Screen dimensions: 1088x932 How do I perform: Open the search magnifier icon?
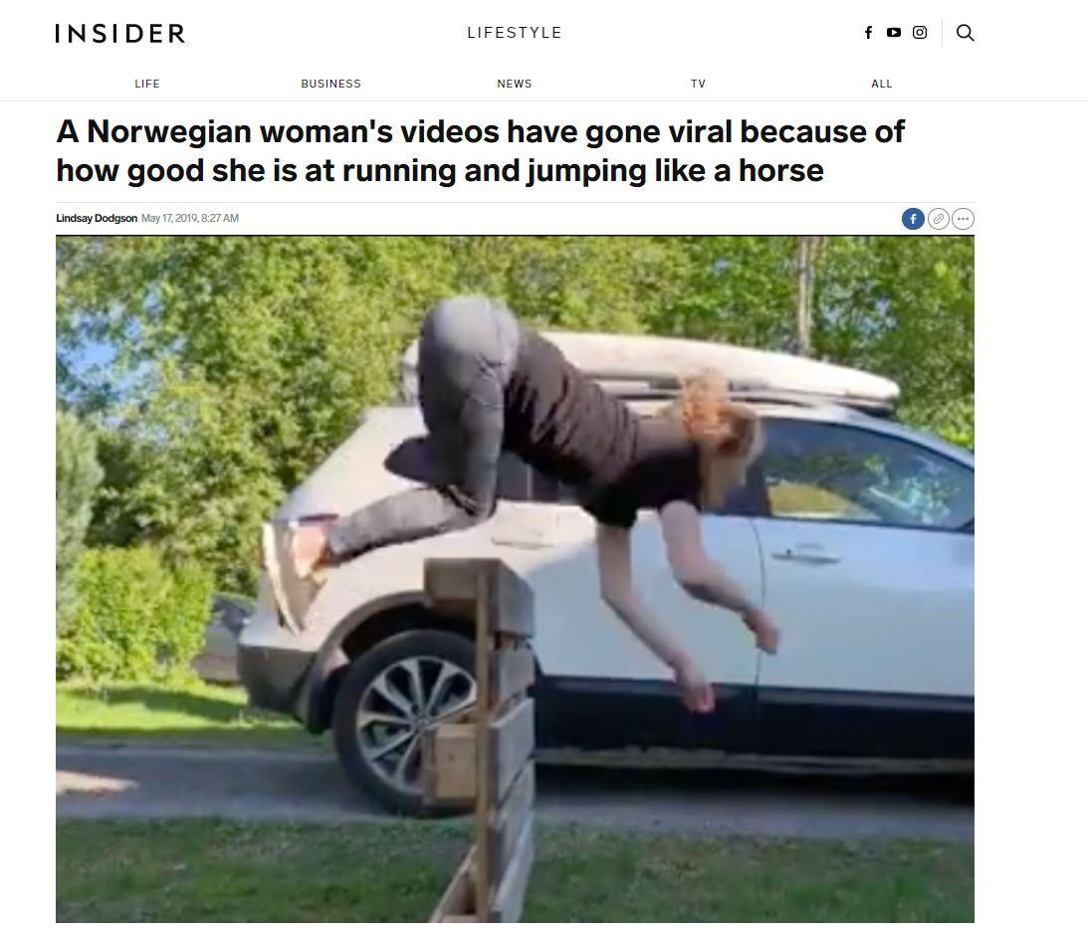(x=965, y=33)
